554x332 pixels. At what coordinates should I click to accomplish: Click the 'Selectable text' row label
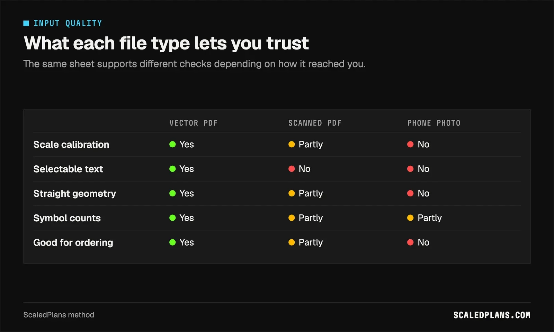coord(68,169)
